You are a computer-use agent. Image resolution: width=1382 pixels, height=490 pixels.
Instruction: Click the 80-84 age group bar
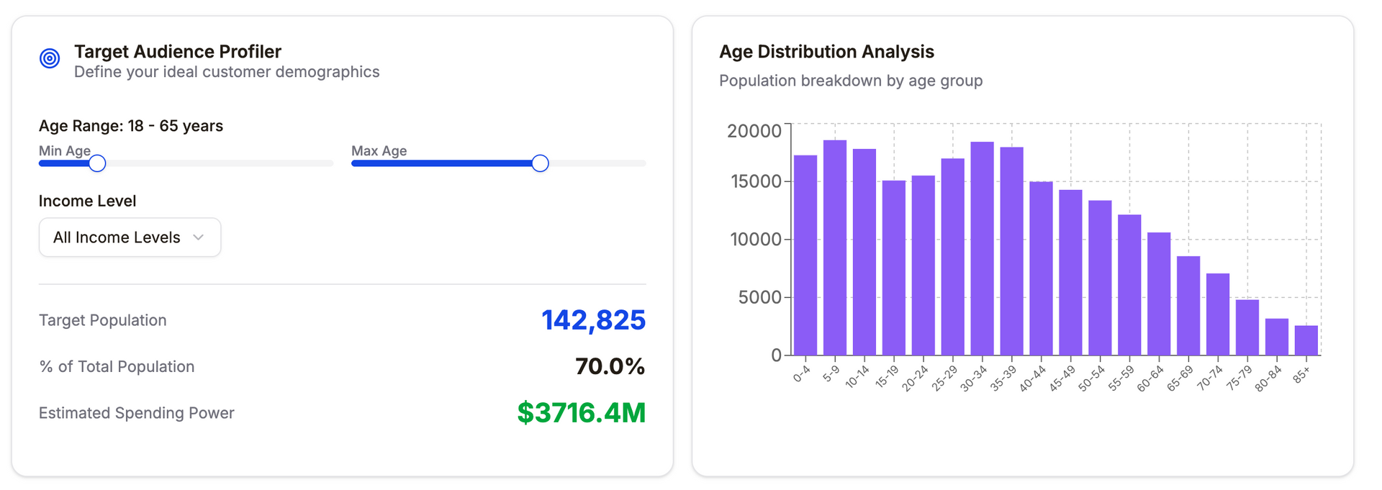coord(1277,337)
